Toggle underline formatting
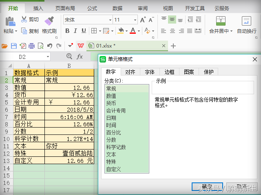Image resolution: width=261 pixels, height=195 pixels. [x=84, y=31]
